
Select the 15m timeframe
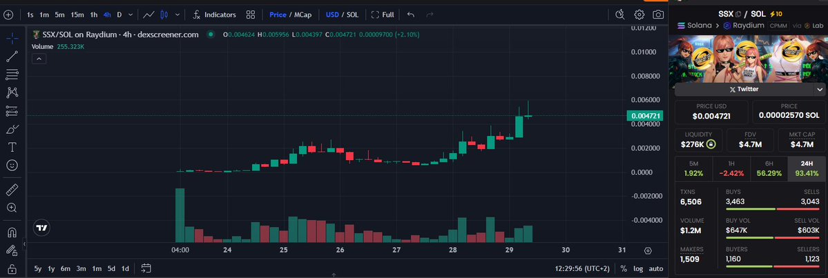coord(77,14)
